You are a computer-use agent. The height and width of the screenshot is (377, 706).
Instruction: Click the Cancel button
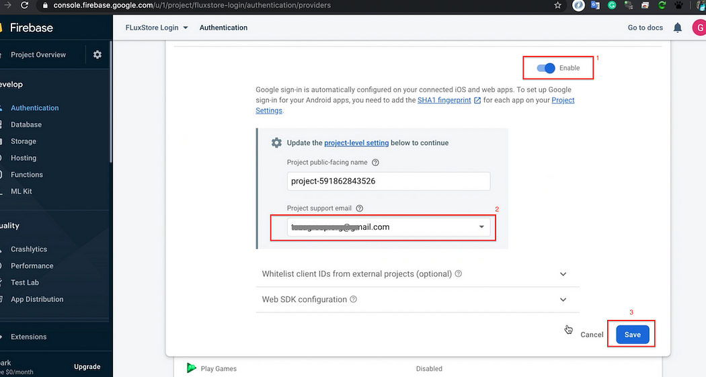point(592,335)
